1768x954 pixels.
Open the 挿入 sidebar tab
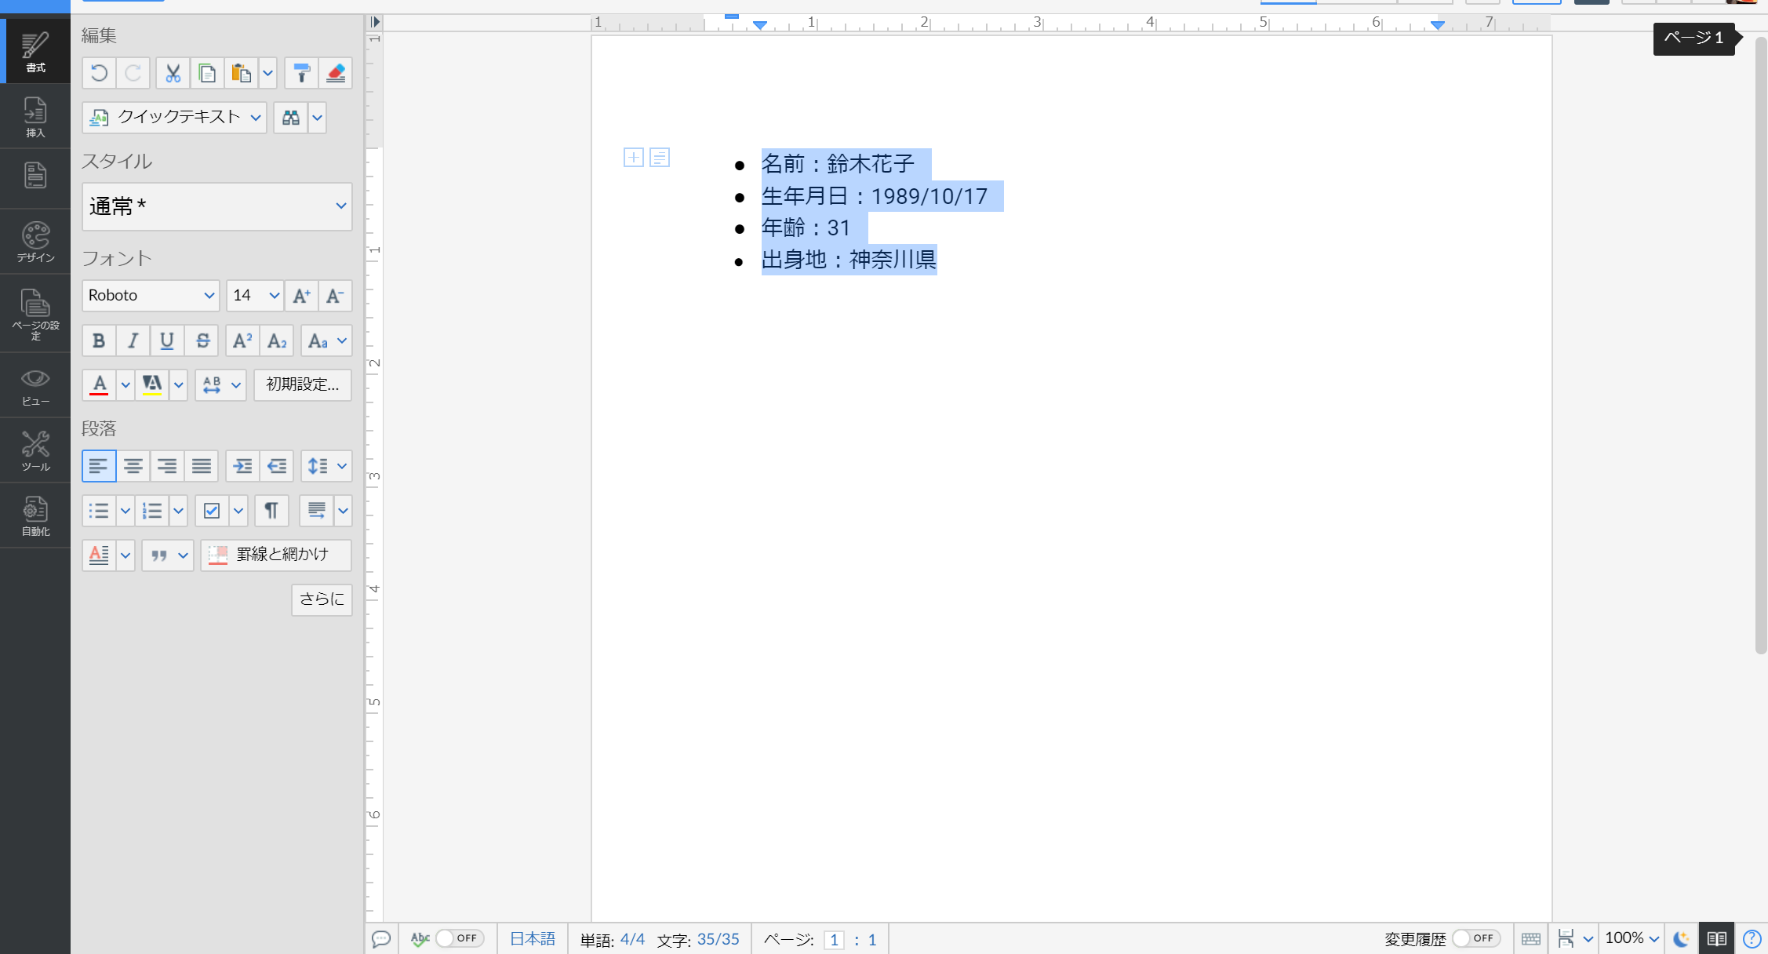[35, 116]
